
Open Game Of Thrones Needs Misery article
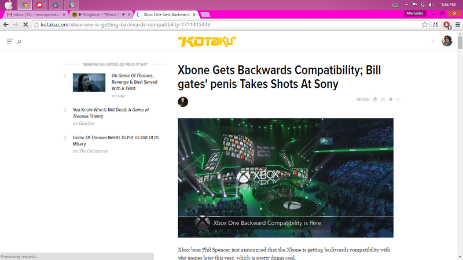pos(116,140)
